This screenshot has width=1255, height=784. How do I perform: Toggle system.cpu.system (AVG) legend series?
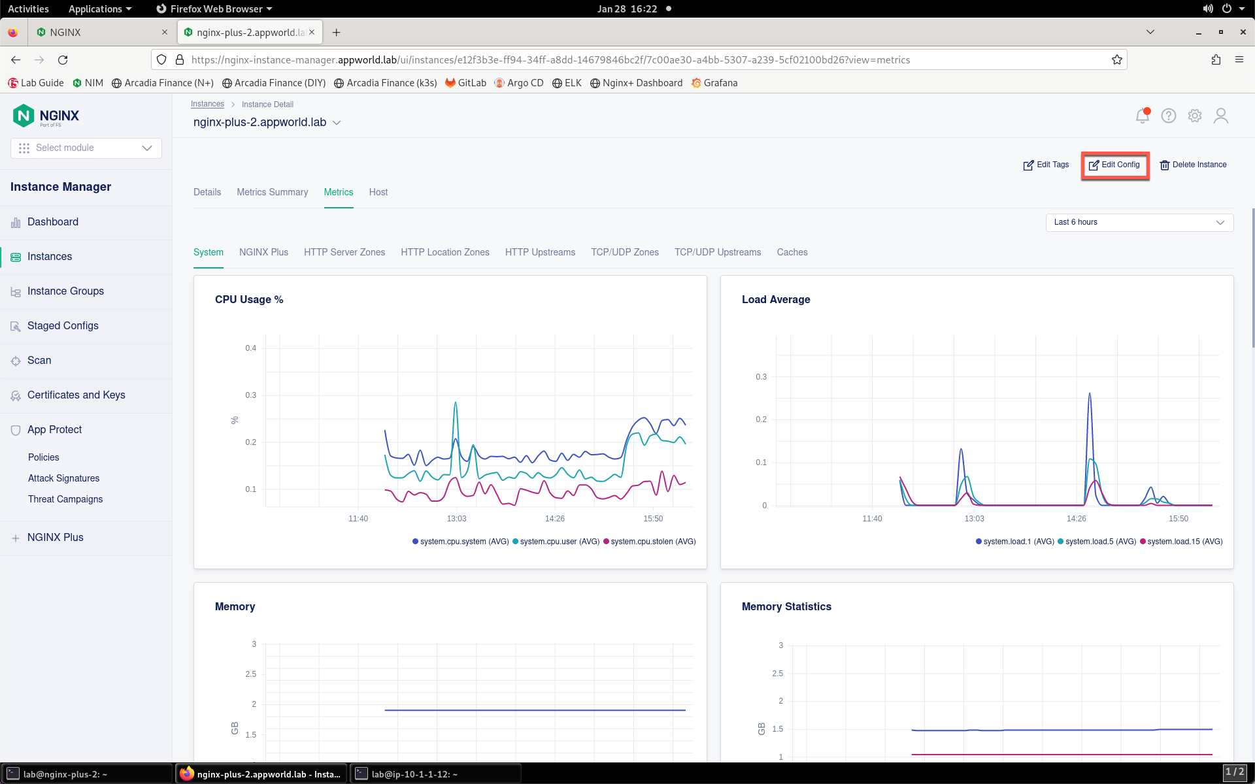(461, 542)
